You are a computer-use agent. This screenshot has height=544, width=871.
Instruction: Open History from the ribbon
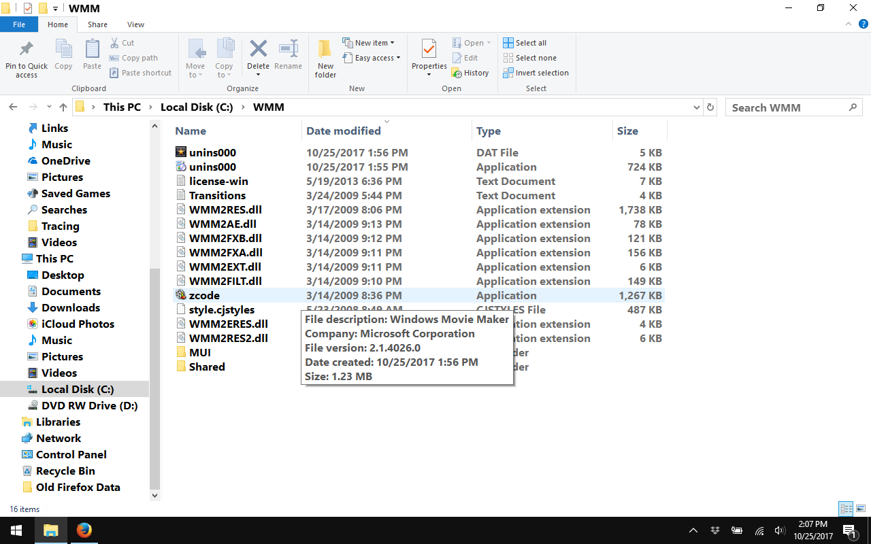[x=470, y=73]
